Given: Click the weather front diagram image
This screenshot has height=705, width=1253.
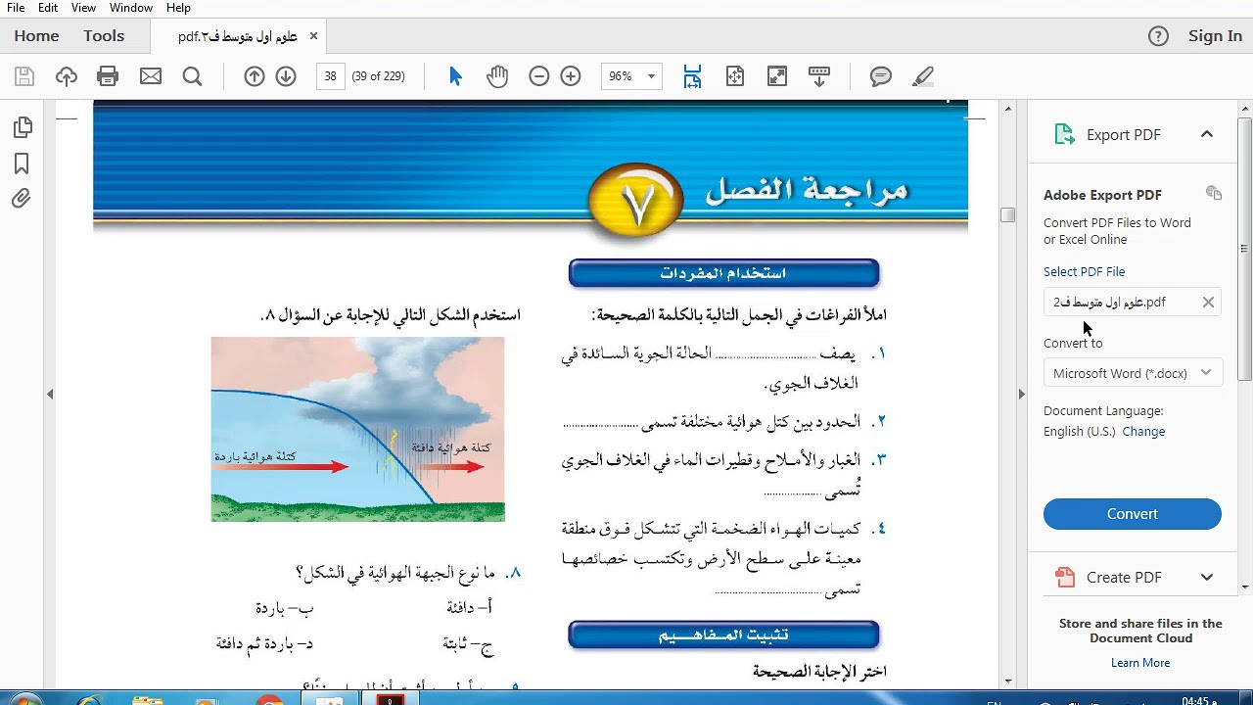Looking at the screenshot, I should tap(357, 429).
